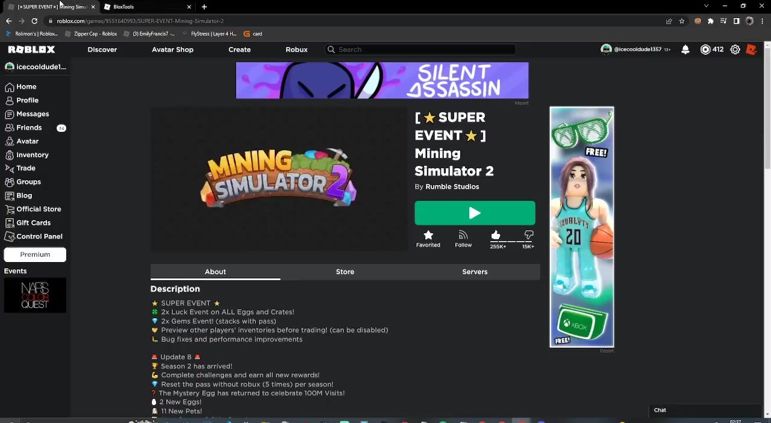Open the Chrome three-dot menu
The image size is (771, 423).
pos(762,21)
